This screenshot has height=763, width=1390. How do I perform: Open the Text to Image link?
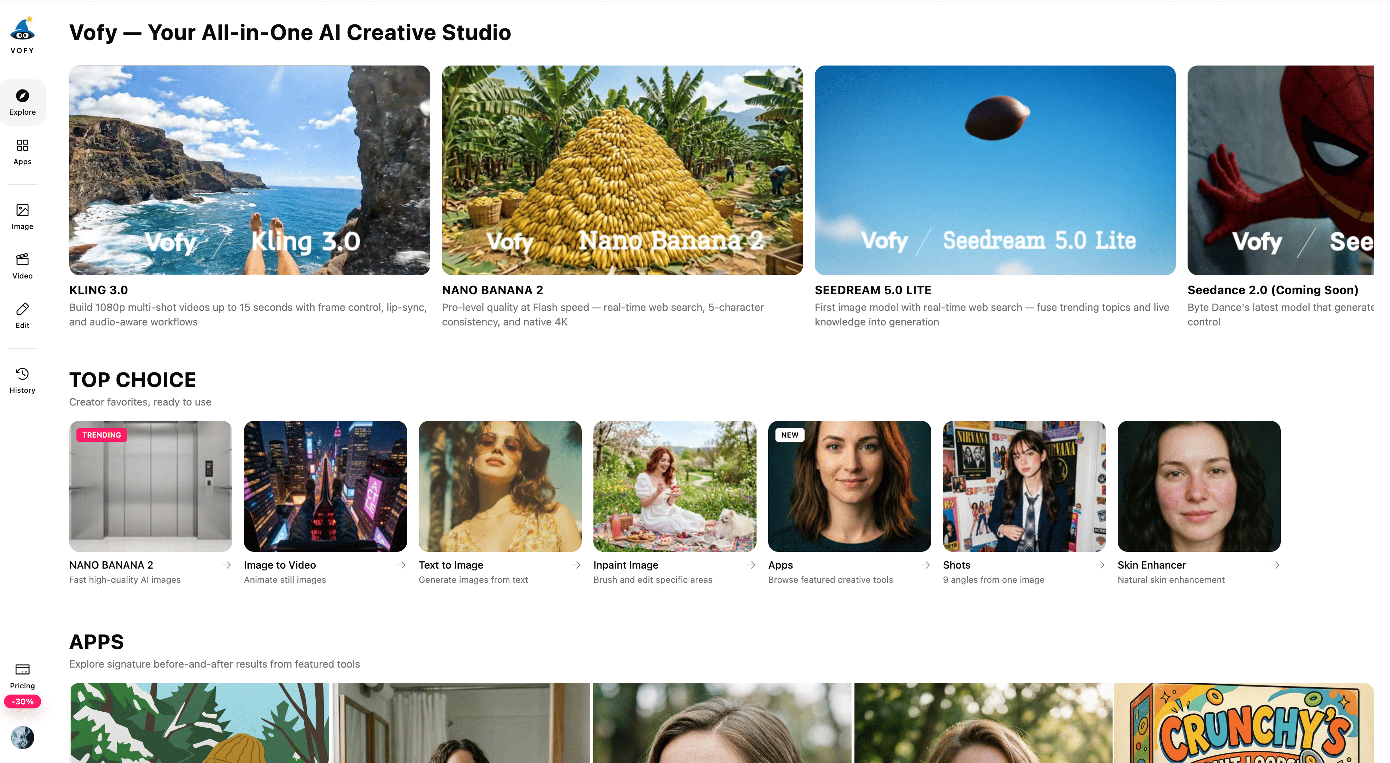pyautogui.click(x=451, y=565)
